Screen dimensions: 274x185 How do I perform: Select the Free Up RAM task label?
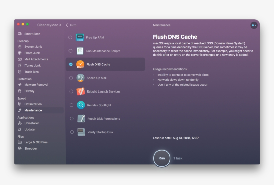pos(95,37)
